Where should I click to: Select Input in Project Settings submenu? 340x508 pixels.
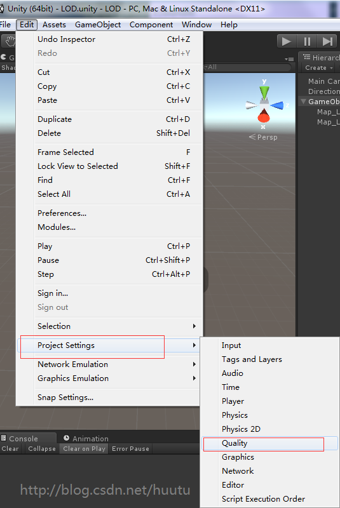click(x=270, y=345)
